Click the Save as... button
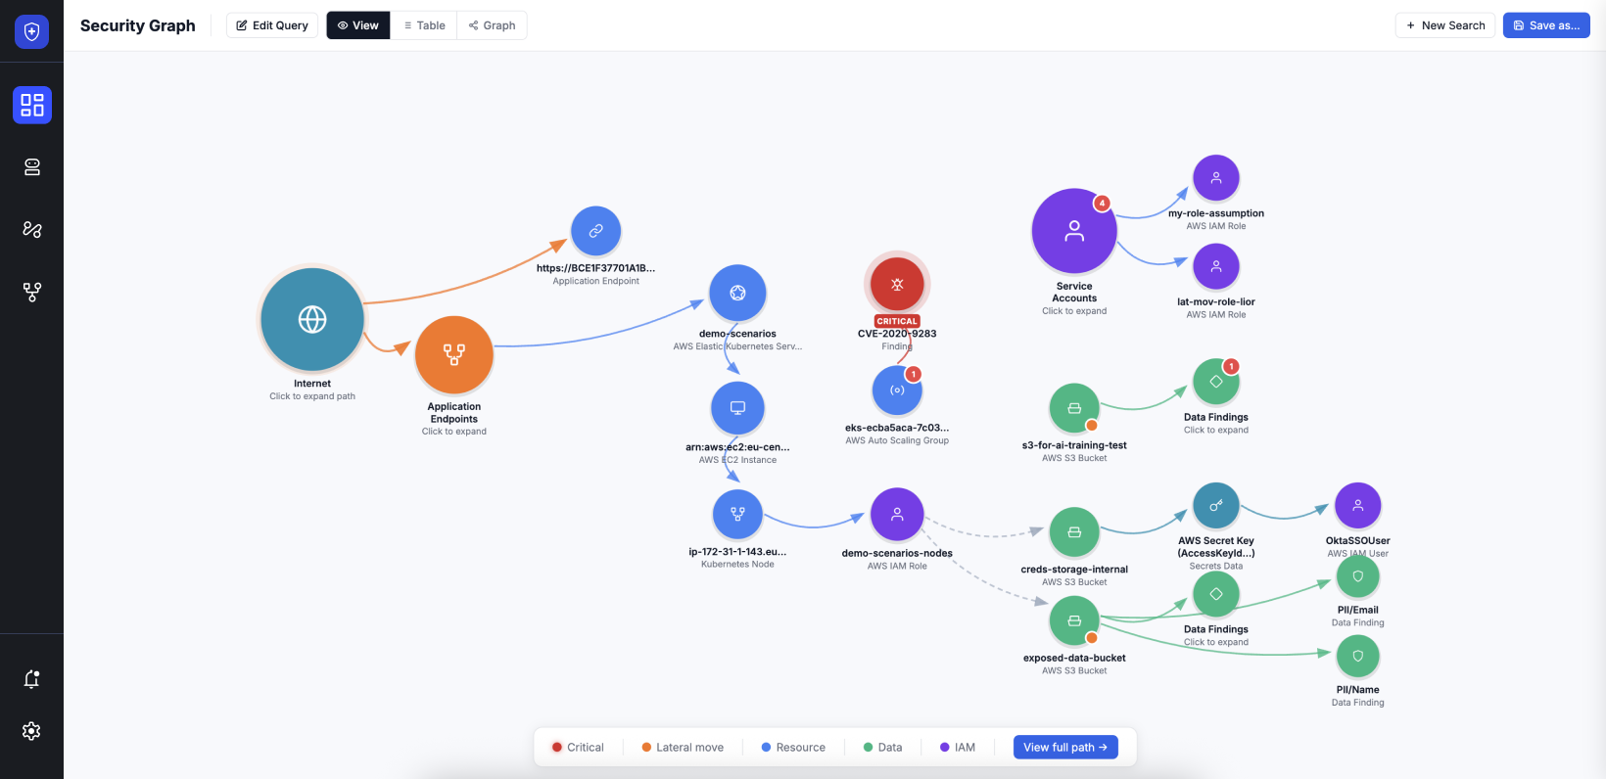 coord(1546,25)
